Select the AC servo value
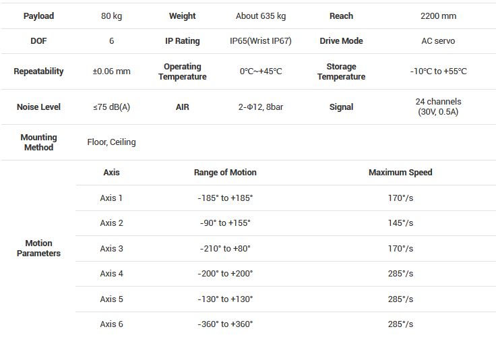The width and height of the screenshot is (496, 352). [437, 41]
